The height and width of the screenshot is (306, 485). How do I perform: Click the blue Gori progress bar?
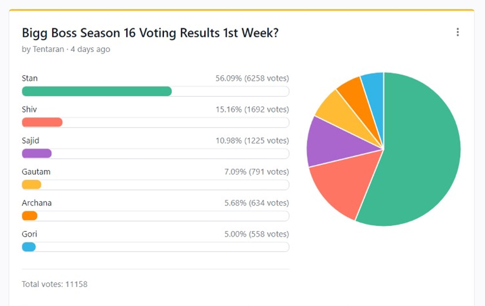tap(29, 247)
